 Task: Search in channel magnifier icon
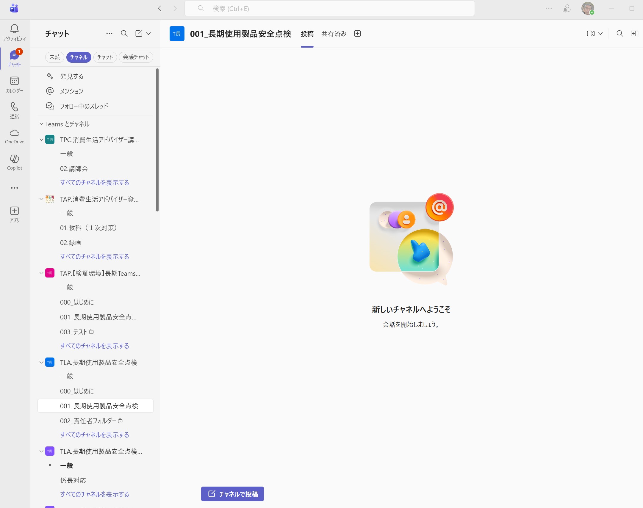coord(620,34)
